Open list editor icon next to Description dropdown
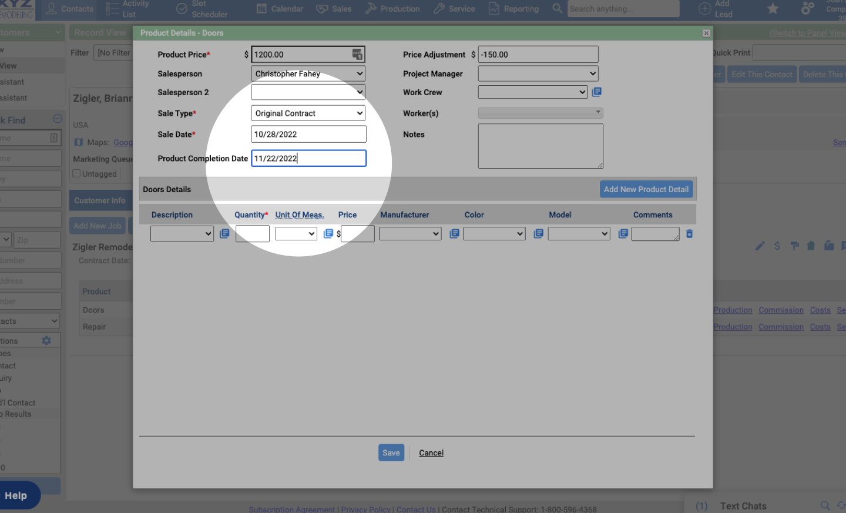846x513 pixels. point(224,234)
